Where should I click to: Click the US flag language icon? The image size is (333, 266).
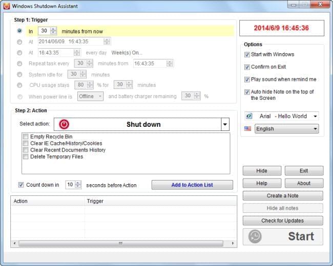click(247, 128)
